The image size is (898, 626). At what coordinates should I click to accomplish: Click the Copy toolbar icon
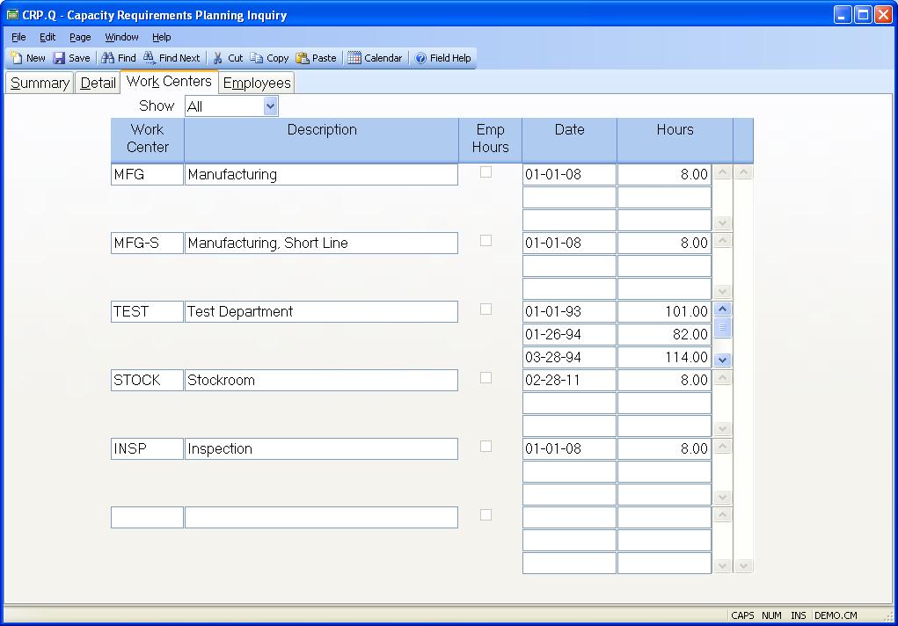click(x=257, y=58)
